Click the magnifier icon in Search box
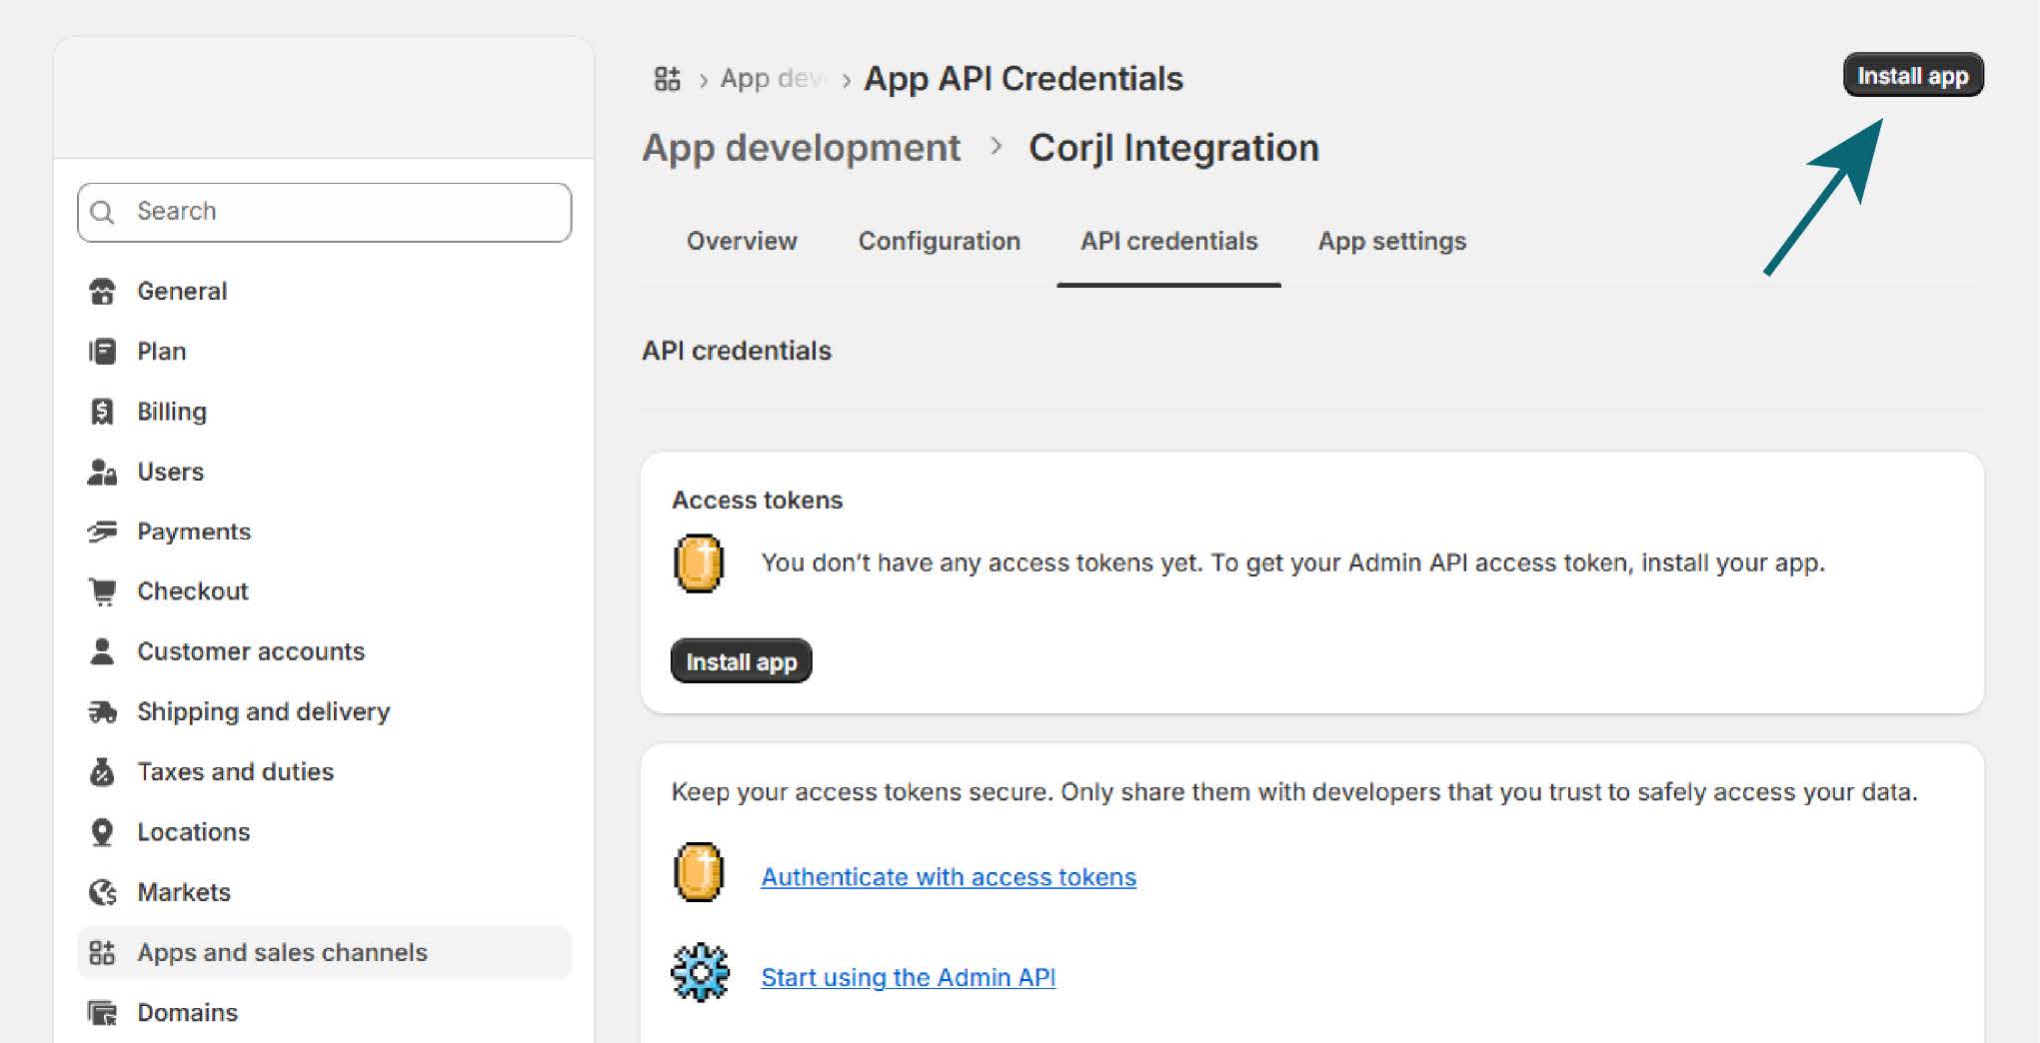The image size is (2040, 1043). [x=102, y=212]
